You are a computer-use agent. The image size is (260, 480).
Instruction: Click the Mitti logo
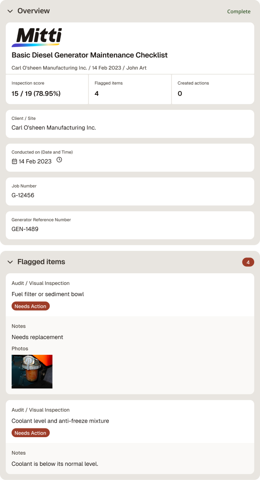37,37
